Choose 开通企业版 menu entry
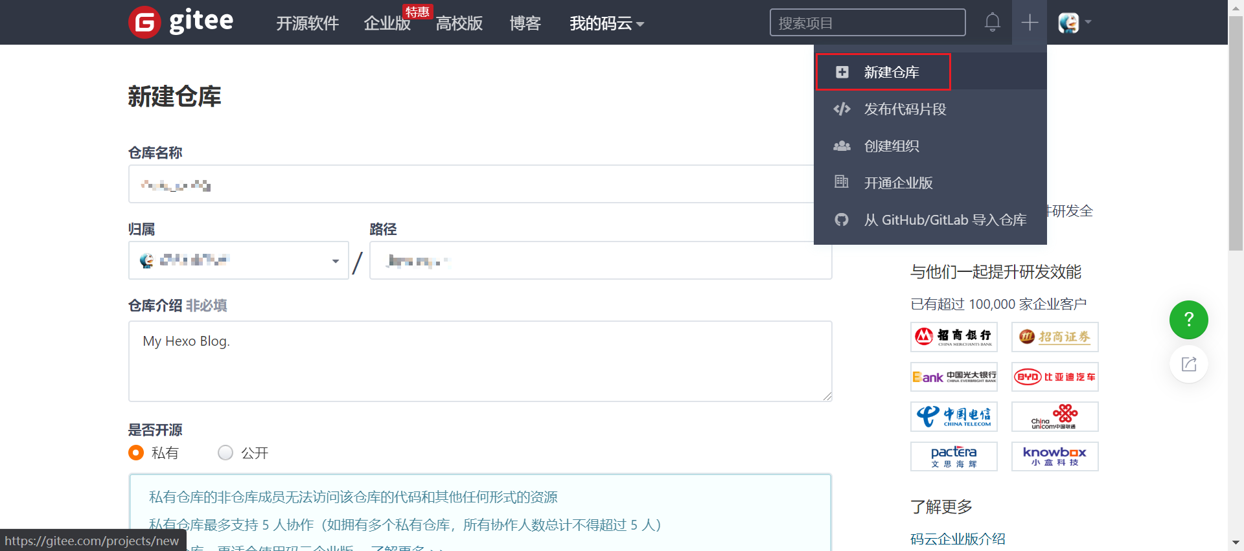 [x=930, y=183]
